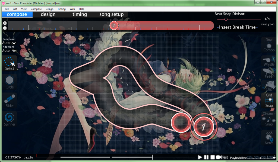Open the File menu
This screenshot has width=278, height=162.
(x=7, y=9)
